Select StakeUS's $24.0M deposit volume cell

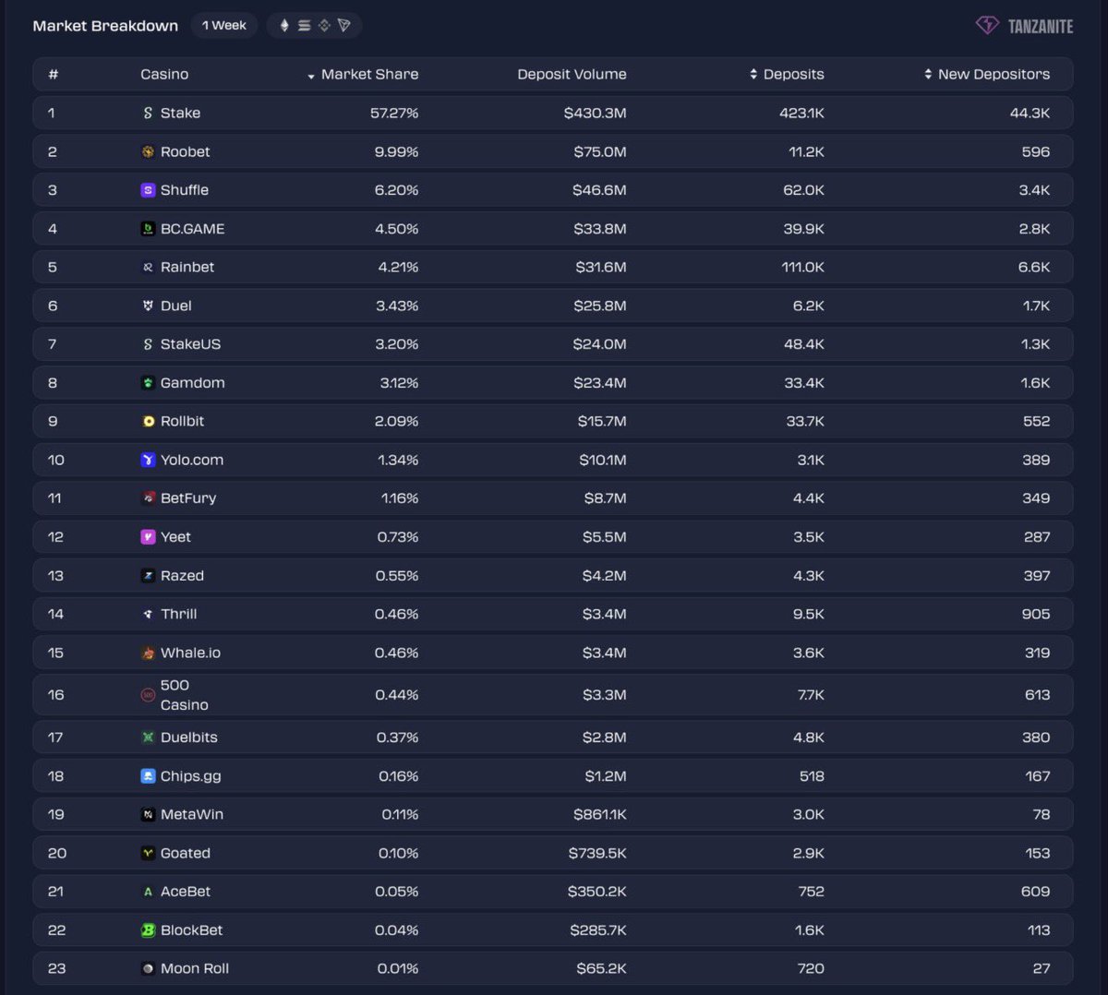pyautogui.click(x=599, y=344)
